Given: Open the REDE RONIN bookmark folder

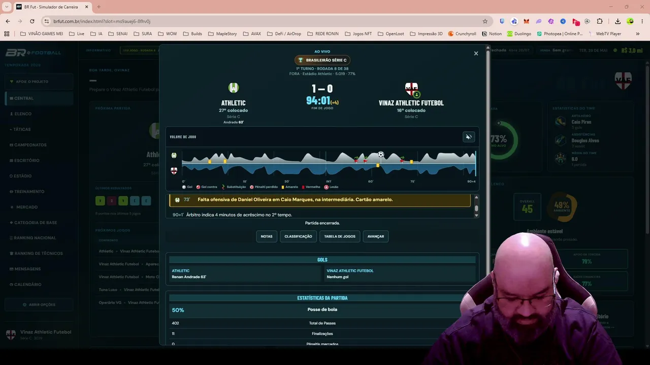Looking at the screenshot, I should tap(322, 34).
